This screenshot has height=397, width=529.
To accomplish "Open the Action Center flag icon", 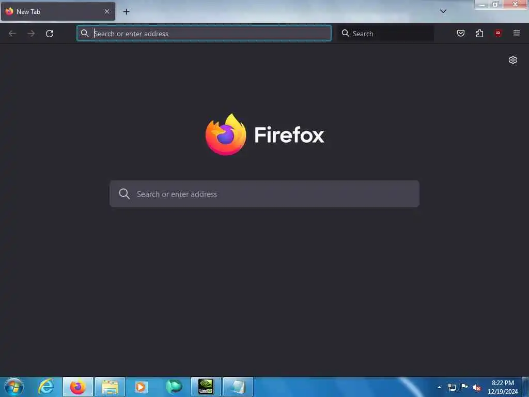I will [x=464, y=387].
